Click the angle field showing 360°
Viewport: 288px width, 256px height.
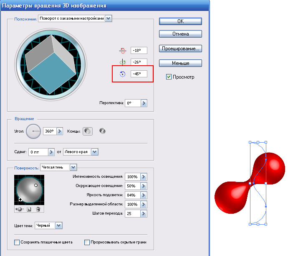(50, 131)
